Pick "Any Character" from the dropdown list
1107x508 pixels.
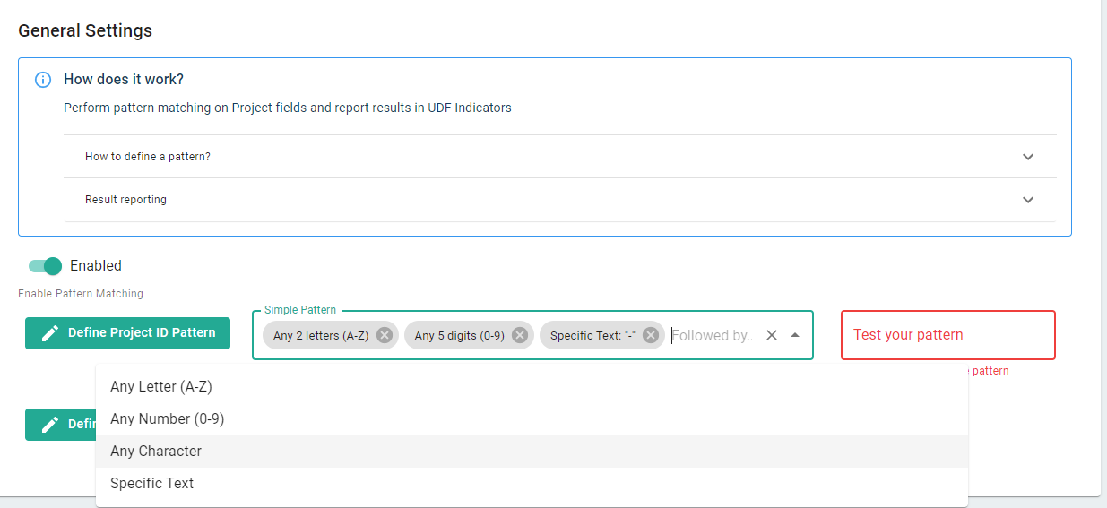pyautogui.click(x=156, y=452)
